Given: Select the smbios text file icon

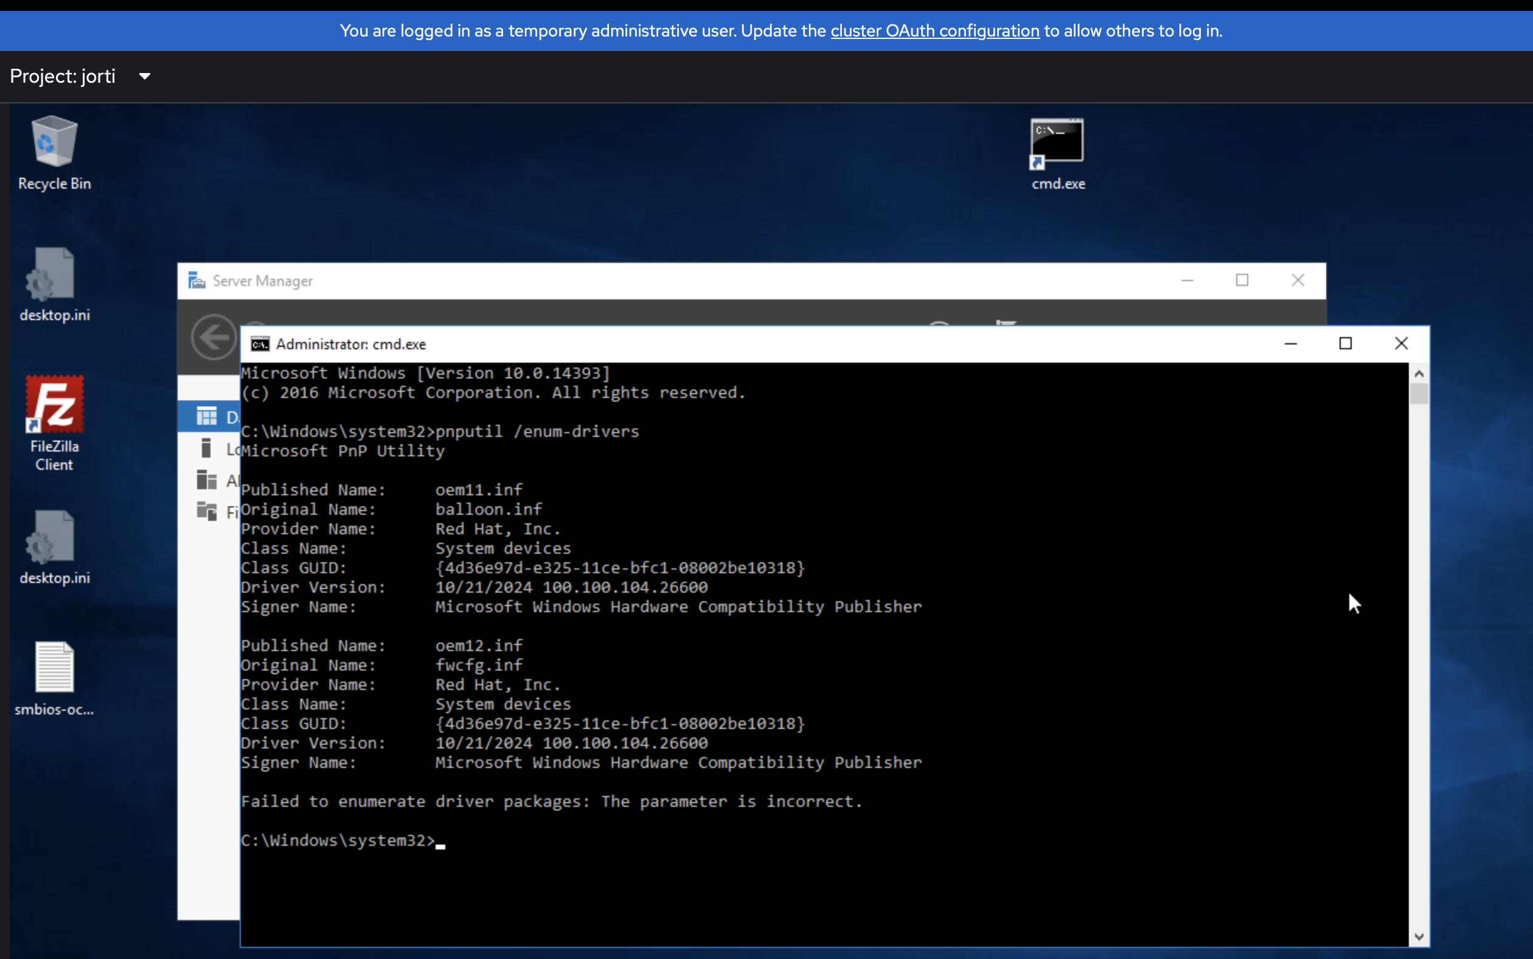Looking at the screenshot, I should (54, 668).
